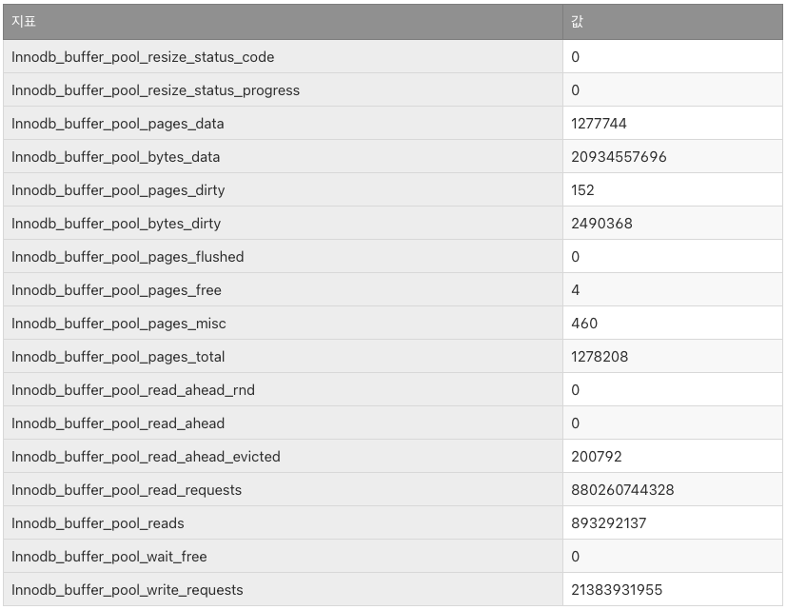Click the 0 value for read_ahead_rnd

[x=575, y=390]
